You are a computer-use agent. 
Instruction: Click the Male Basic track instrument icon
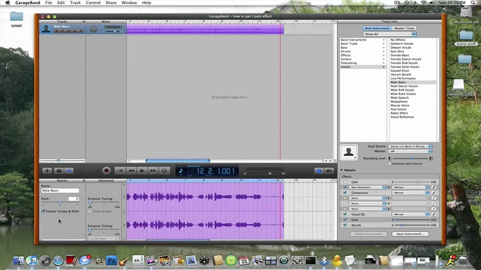point(46,29)
